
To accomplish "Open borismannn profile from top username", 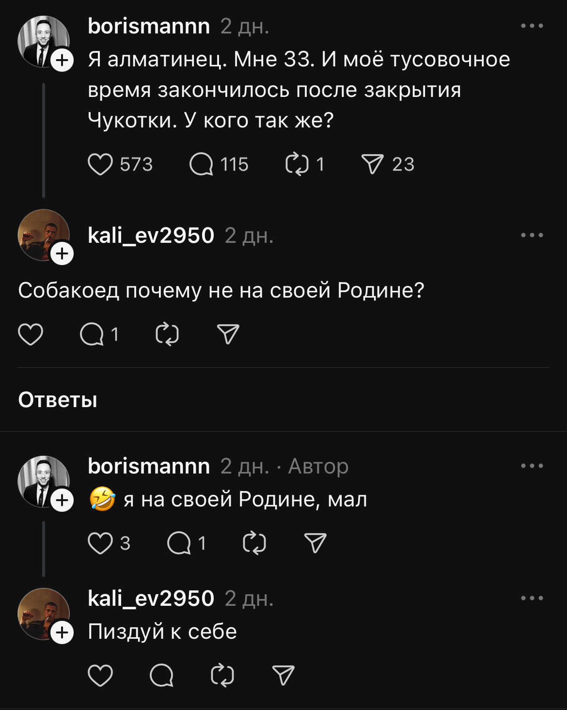I will (x=149, y=26).
